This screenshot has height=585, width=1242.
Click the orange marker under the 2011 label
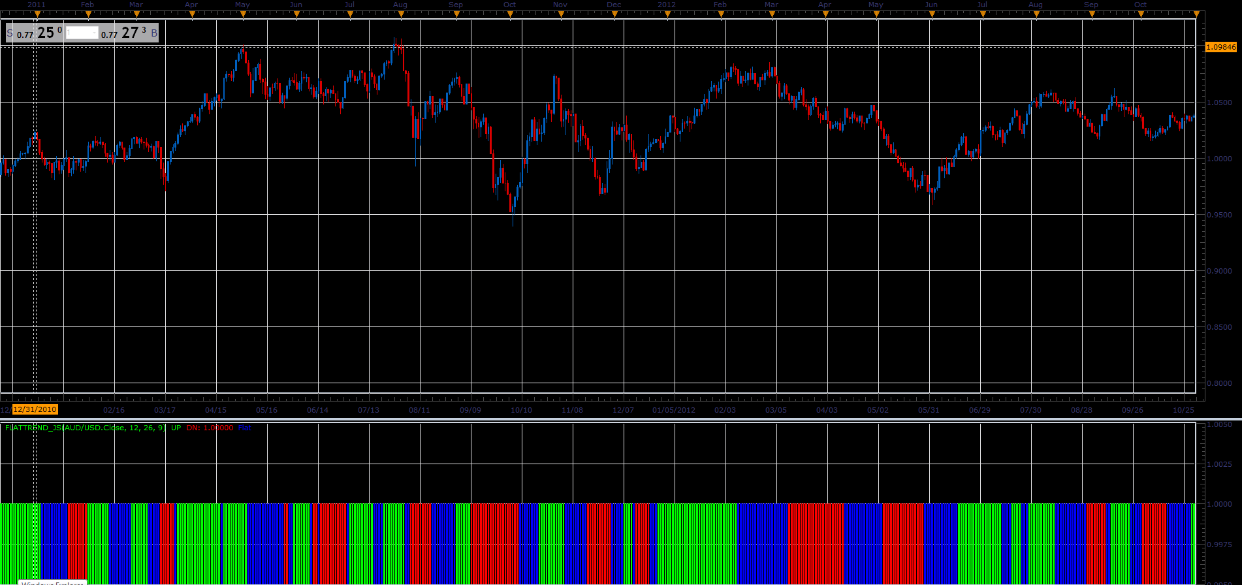(x=37, y=14)
